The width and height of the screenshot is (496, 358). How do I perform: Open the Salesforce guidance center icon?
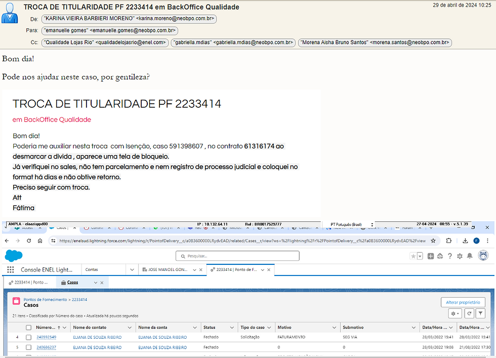[440, 256]
